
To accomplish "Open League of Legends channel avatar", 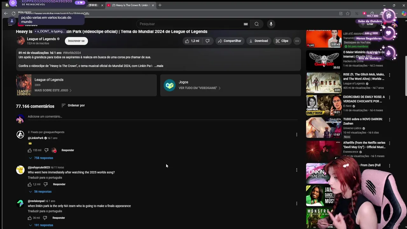I will pyautogui.click(x=20, y=41).
